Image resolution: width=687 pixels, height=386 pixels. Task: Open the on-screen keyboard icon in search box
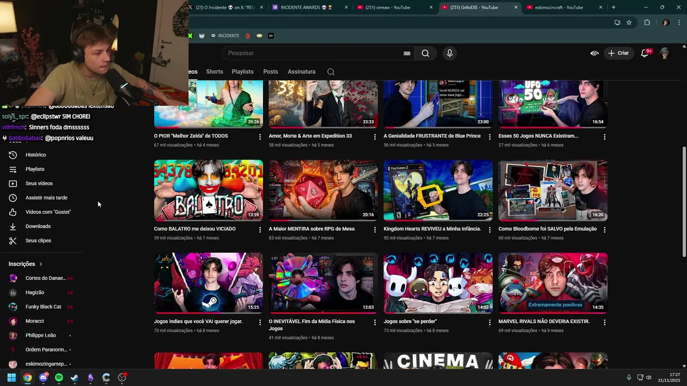pos(407,53)
